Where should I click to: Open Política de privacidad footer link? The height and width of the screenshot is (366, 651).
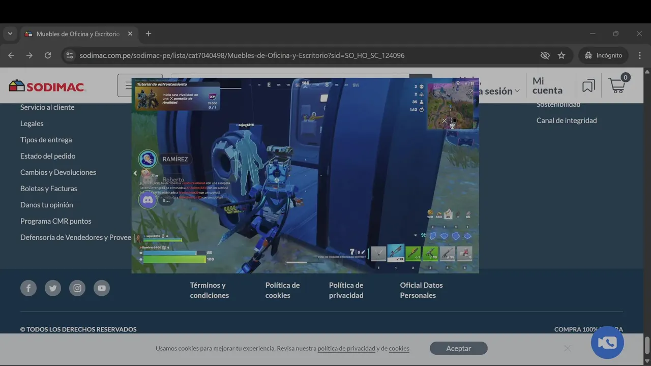coord(346,290)
